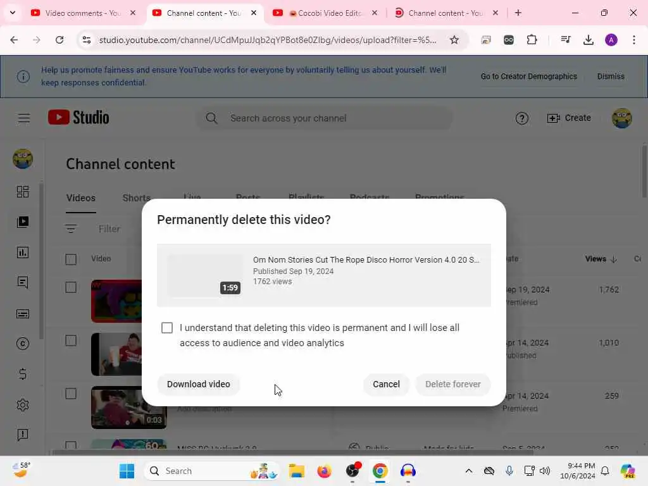
Task: Select the Shorts tab
Action: tap(137, 198)
